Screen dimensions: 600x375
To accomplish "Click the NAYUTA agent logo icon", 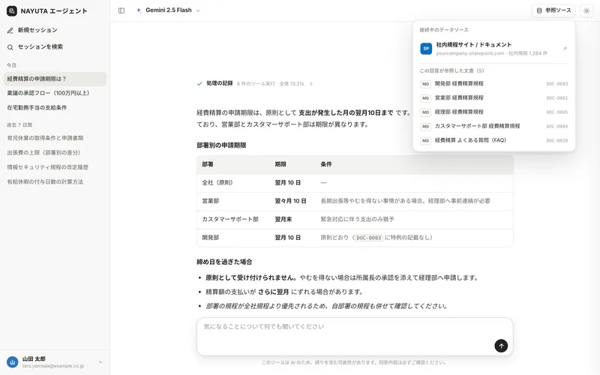I will (12, 10).
